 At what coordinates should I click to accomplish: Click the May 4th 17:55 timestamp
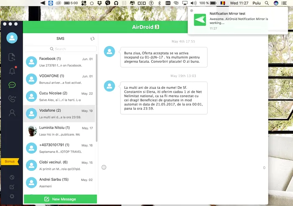click(x=183, y=41)
